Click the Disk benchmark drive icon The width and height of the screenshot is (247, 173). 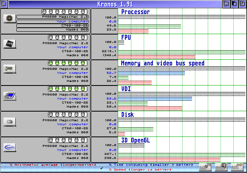[x=9, y=121]
